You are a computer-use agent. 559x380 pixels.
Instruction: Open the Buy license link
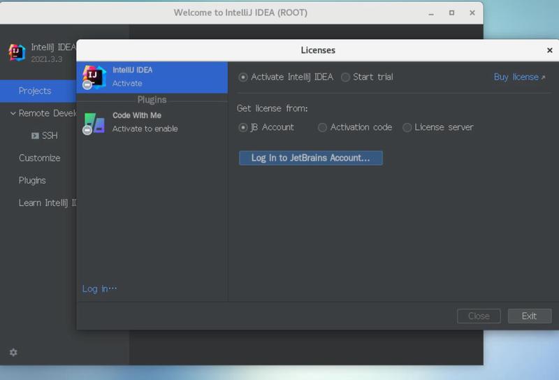(519, 77)
